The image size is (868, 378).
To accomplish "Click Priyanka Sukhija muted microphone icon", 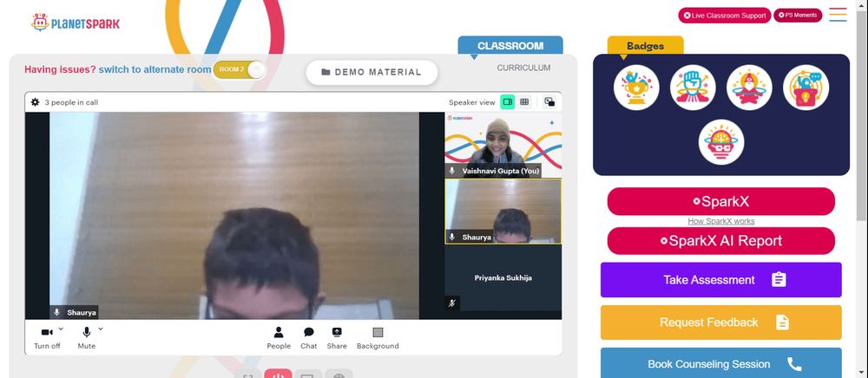I will pyautogui.click(x=452, y=303).
